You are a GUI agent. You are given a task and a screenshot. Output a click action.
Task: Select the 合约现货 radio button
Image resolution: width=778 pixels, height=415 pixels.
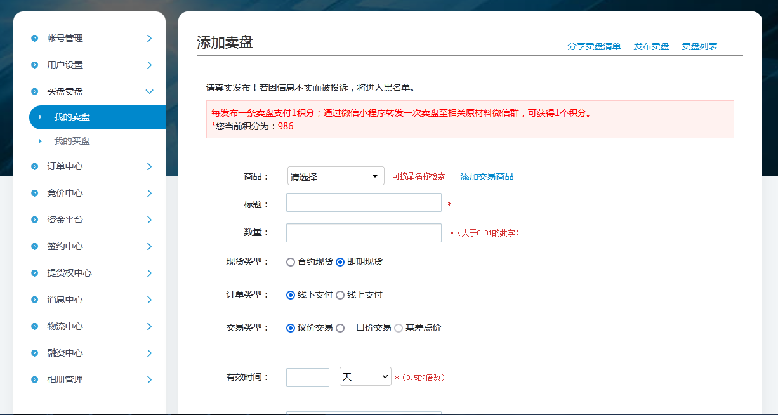291,262
